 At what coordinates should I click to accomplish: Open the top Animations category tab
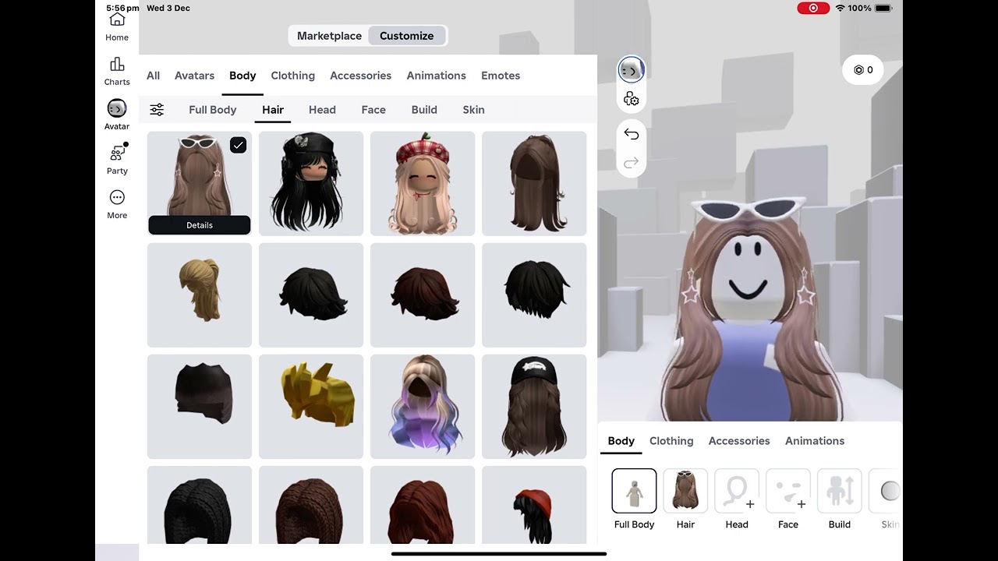[436, 76]
